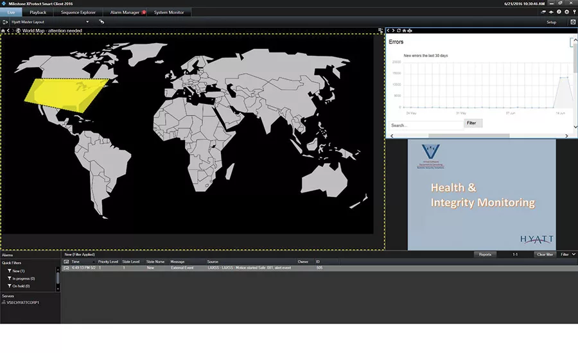Image resolution: width=578 pixels, height=353 pixels.
Task: Switch to the Alarm Manager tab
Action: [125, 12]
